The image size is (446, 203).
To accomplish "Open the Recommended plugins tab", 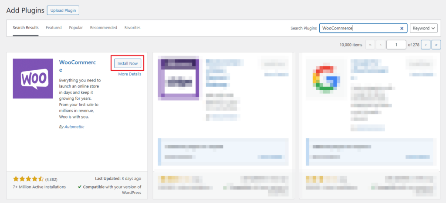I will coord(104,28).
